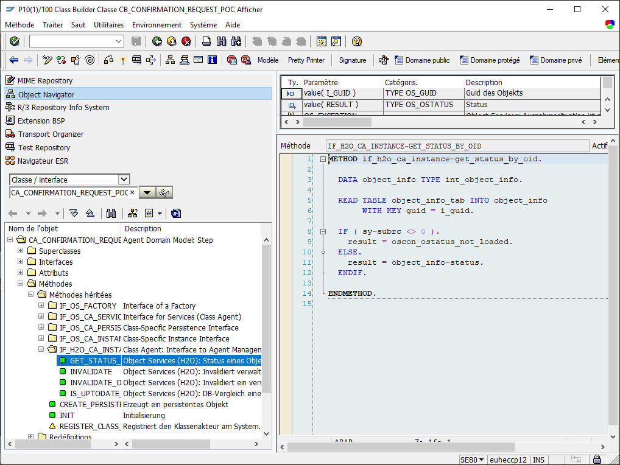
Task: Open the Saut menu
Action: (79, 25)
